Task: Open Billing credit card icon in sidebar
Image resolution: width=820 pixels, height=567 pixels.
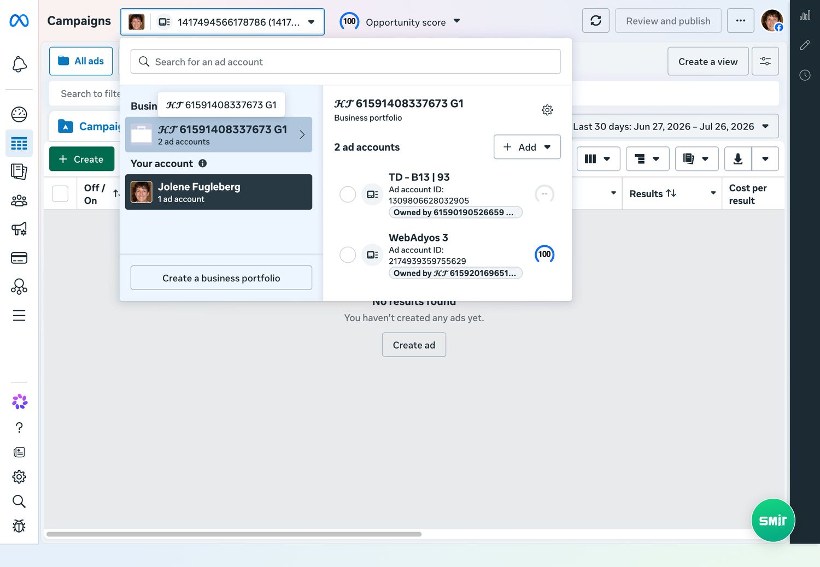Action: (19, 258)
